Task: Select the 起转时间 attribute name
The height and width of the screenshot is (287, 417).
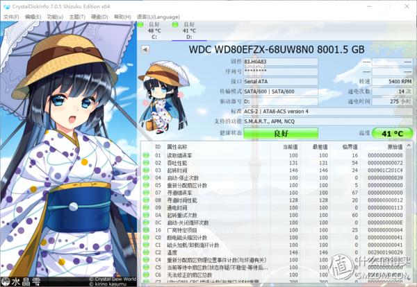Action: coord(177,171)
